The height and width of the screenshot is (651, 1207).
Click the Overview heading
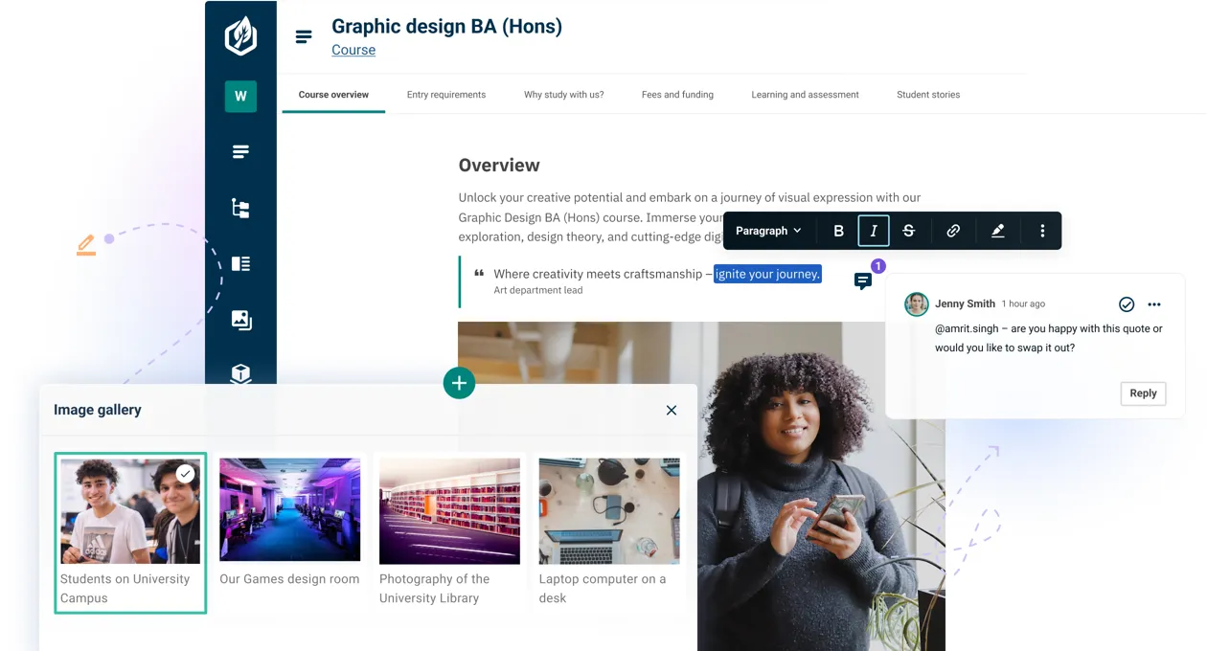499,165
